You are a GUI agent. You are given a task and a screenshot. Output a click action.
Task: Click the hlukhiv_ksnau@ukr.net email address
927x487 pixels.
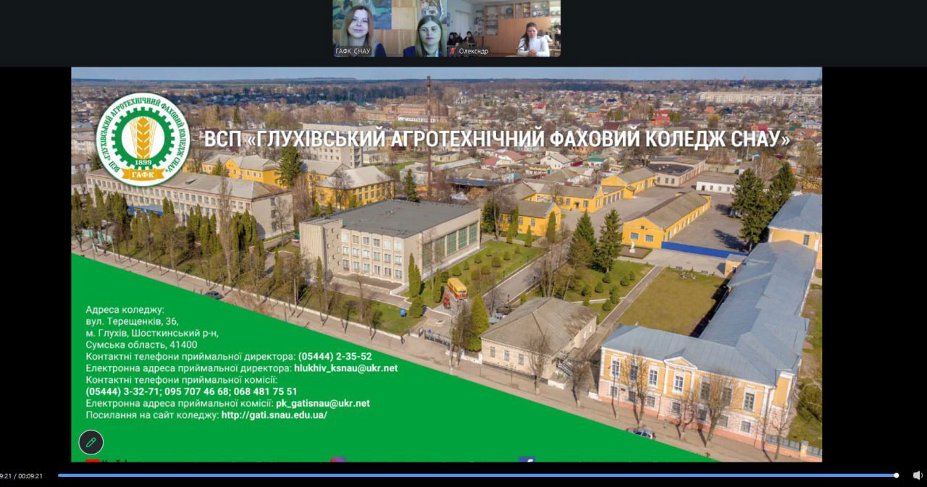point(345,368)
